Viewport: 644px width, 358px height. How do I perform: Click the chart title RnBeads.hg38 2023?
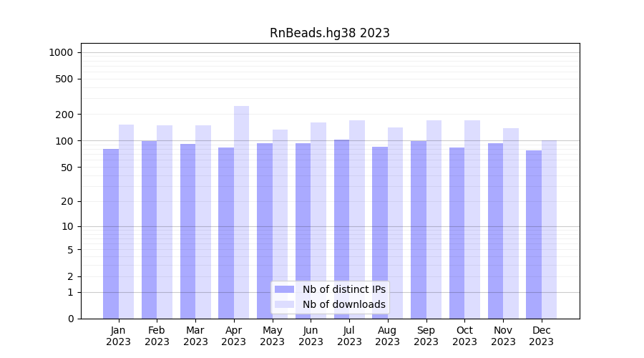pyautogui.click(x=329, y=33)
